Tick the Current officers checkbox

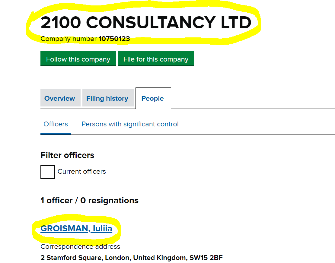[48, 172]
